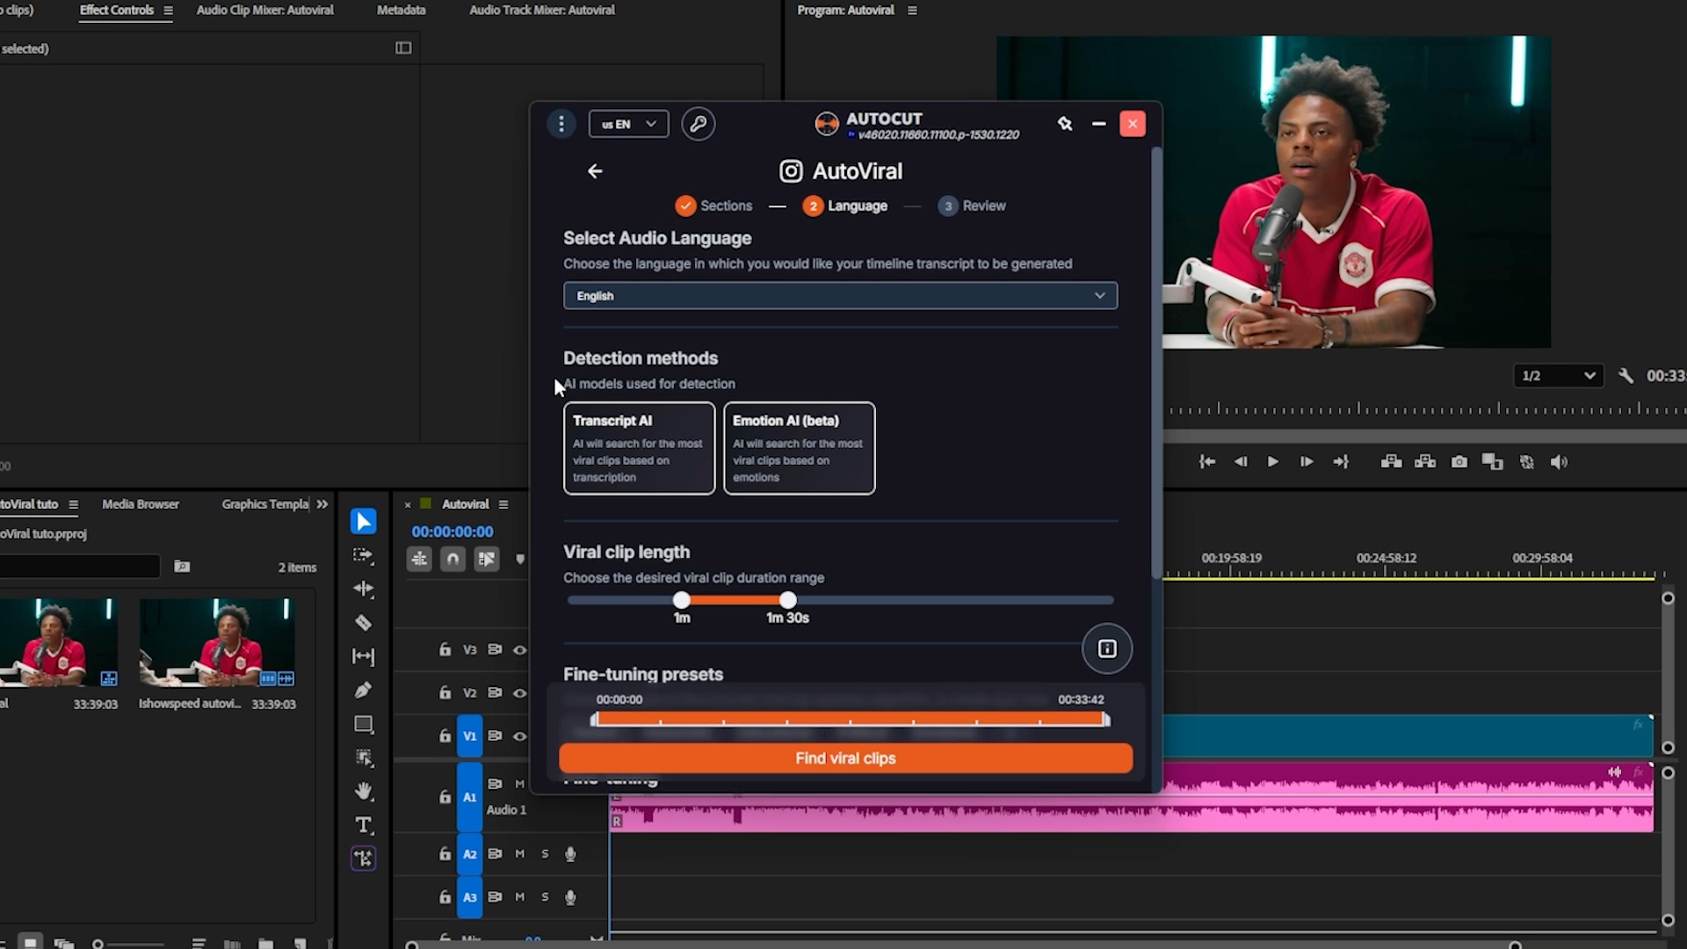Select the Track Select Forward tool
The height and width of the screenshot is (949, 1687).
[363, 555]
